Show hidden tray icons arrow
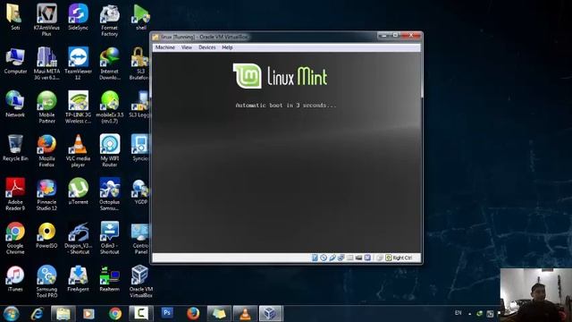572x322 pixels. coord(469,314)
